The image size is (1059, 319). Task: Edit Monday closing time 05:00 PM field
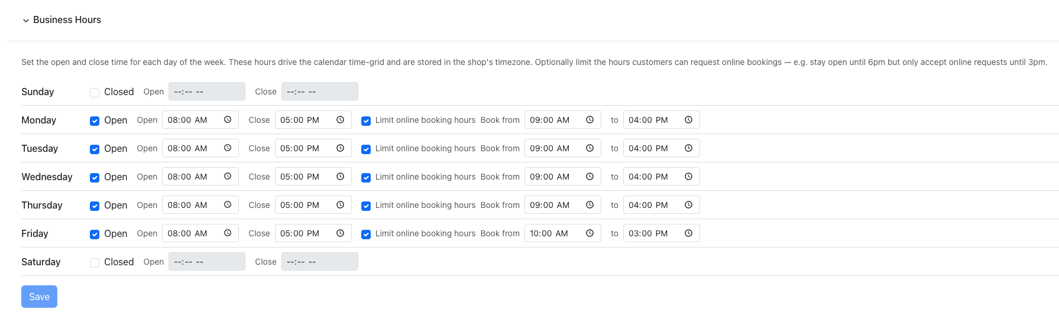point(313,120)
